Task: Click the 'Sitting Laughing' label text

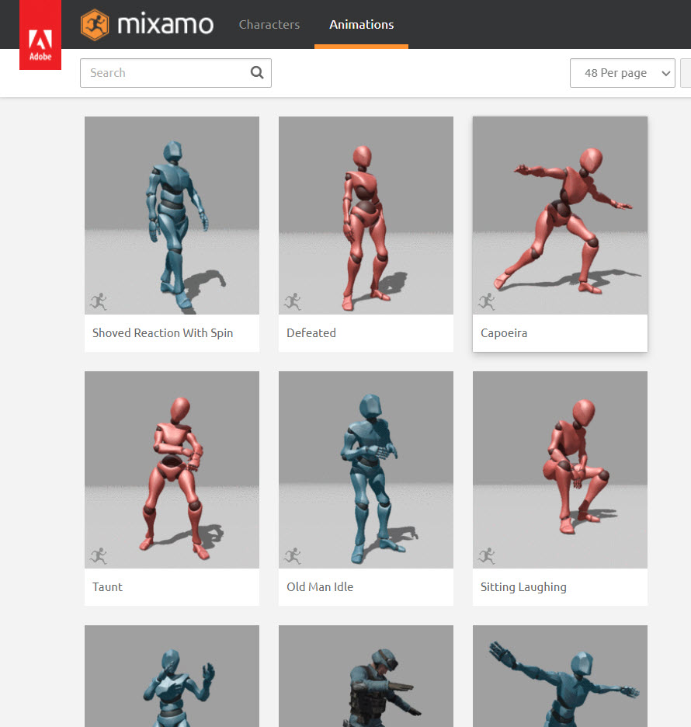Action: pyautogui.click(x=523, y=587)
